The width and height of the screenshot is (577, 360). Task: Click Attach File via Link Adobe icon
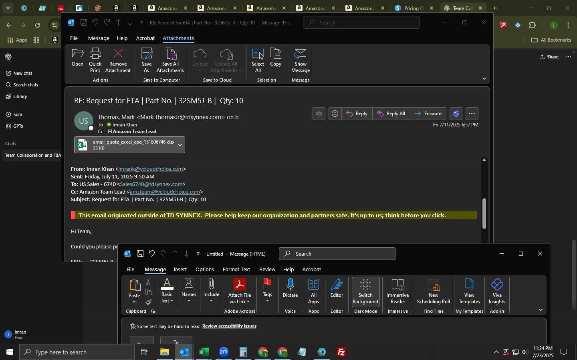240,291
